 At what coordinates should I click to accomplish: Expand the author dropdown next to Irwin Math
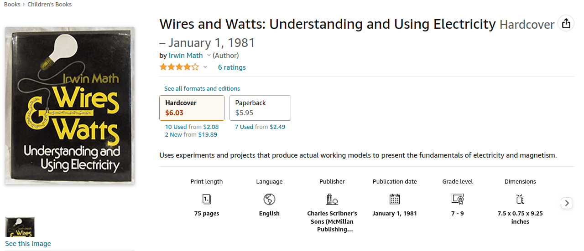209,56
